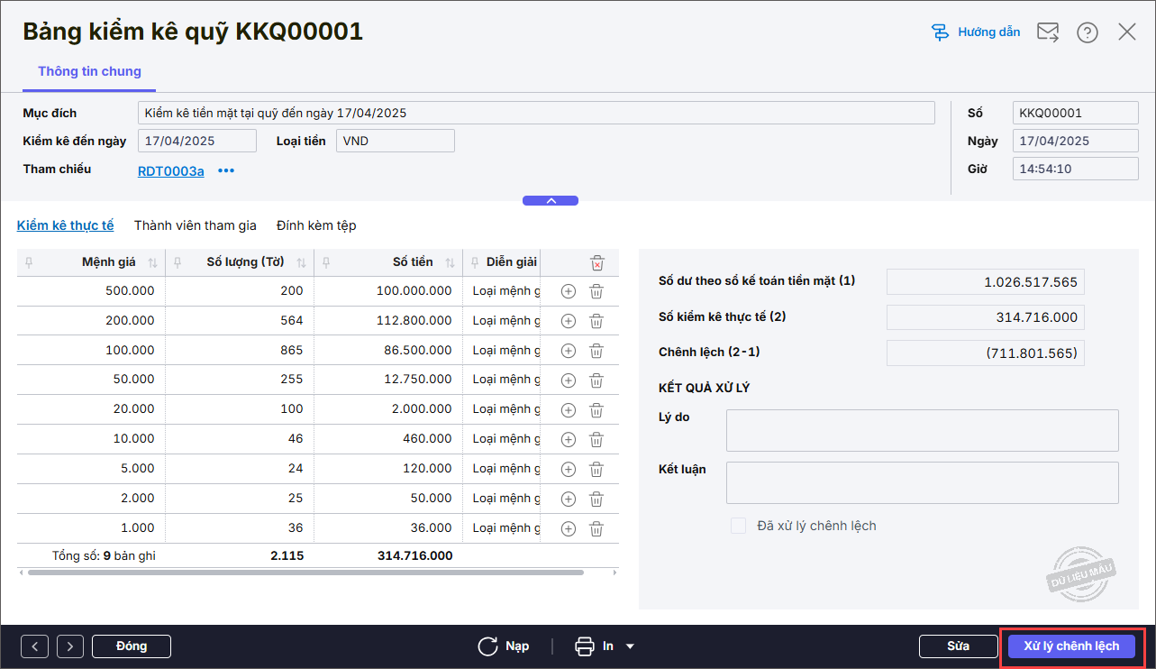Click the Giờ field showing 14:54:10
Viewport: 1156px width, 669px height.
click(x=1076, y=169)
